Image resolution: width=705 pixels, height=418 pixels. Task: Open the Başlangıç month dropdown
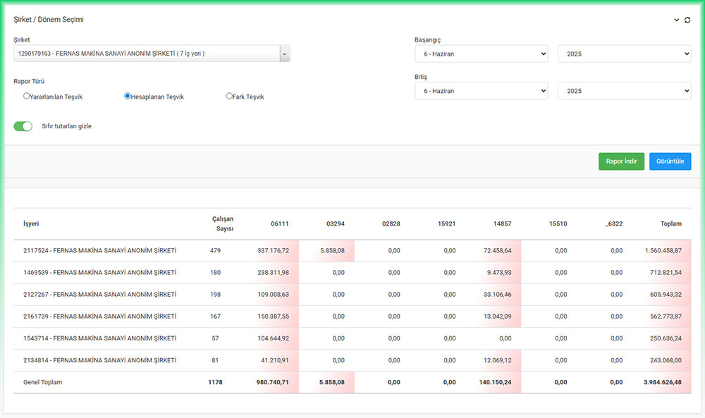coord(481,54)
